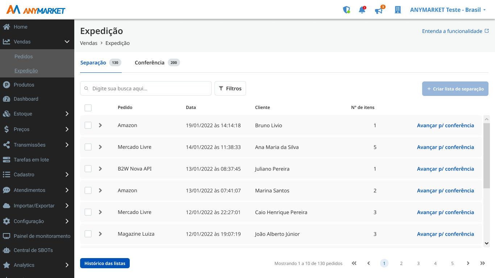This screenshot has height=278, width=495.
Task: Switch to the Separação tab
Action: pyautogui.click(x=100, y=63)
